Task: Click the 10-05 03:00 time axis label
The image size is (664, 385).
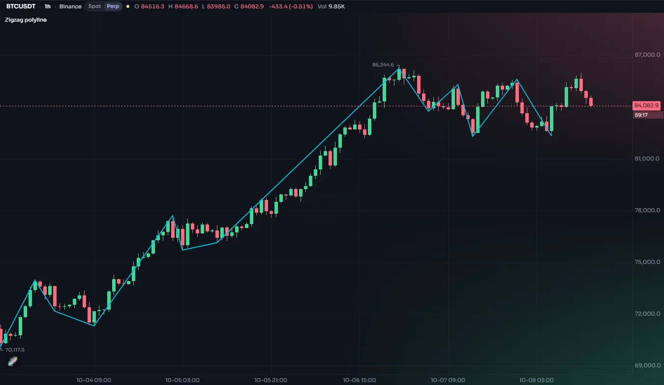Action: tap(182, 380)
